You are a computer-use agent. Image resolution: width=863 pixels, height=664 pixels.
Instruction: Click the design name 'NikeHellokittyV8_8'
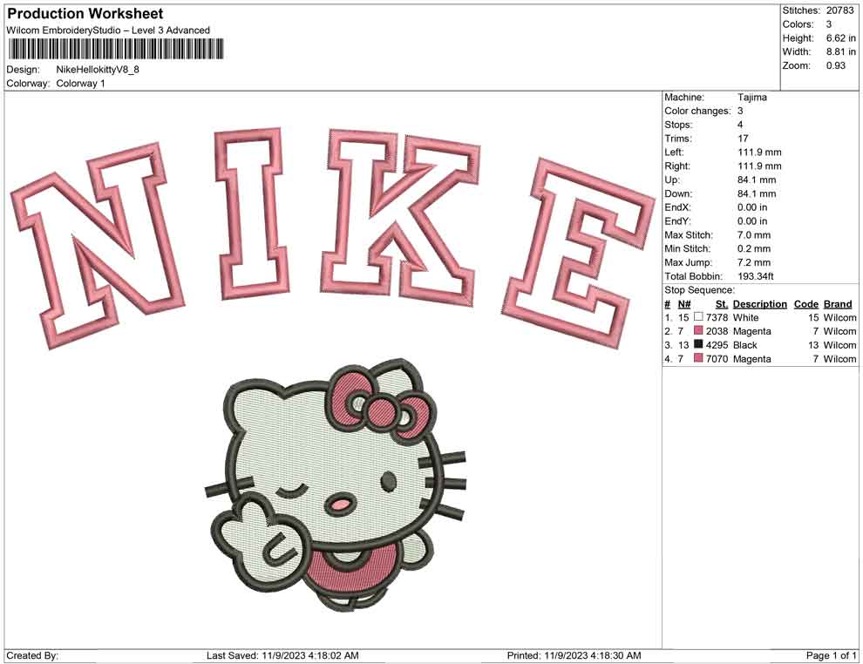pyautogui.click(x=98, y=70)
